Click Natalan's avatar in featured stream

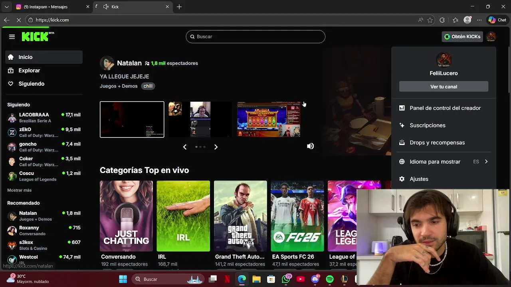(107, 63)
